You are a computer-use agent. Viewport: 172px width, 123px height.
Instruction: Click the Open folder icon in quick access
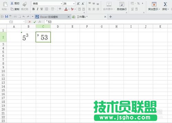pos(2,17)
